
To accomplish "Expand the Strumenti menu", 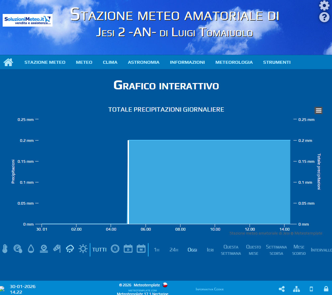I will [x=277, y=62].
